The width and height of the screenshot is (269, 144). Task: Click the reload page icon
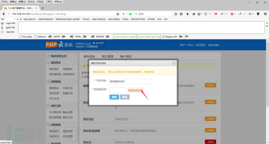point(123,14)
